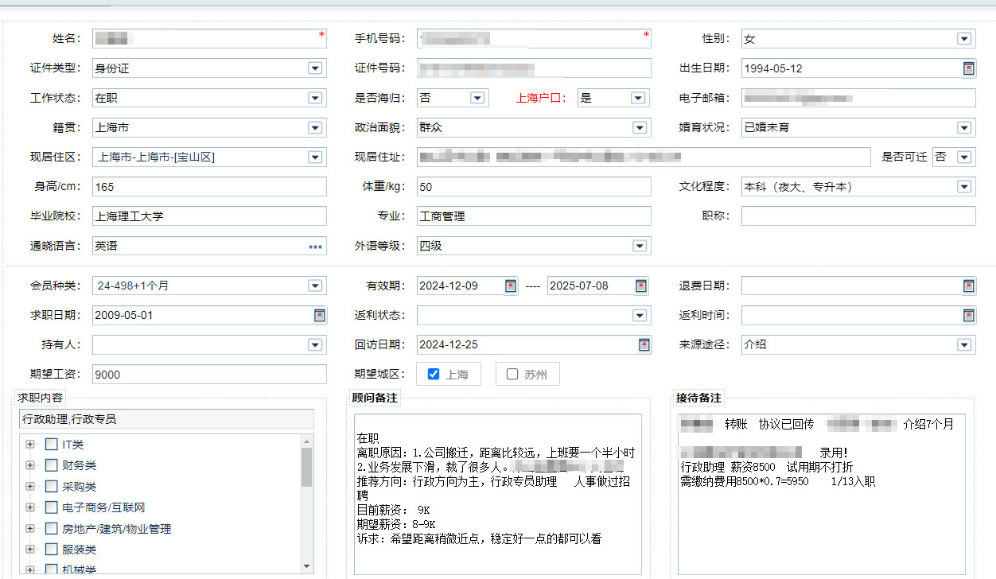Check the 上海 expected city checkbox

(x=434, y=374)
